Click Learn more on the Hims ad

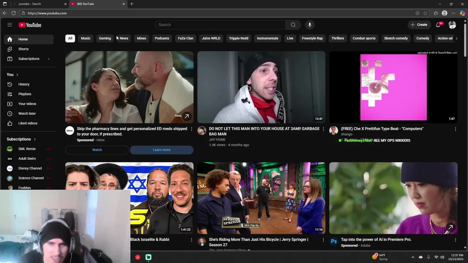(x=162, y=150)
